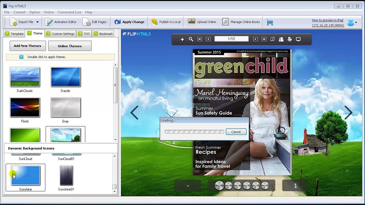Go to previous page icon in viewer toolbar
Image resolution: width=365 pixels, height=205 pixels.
click(x=208, y=39)
